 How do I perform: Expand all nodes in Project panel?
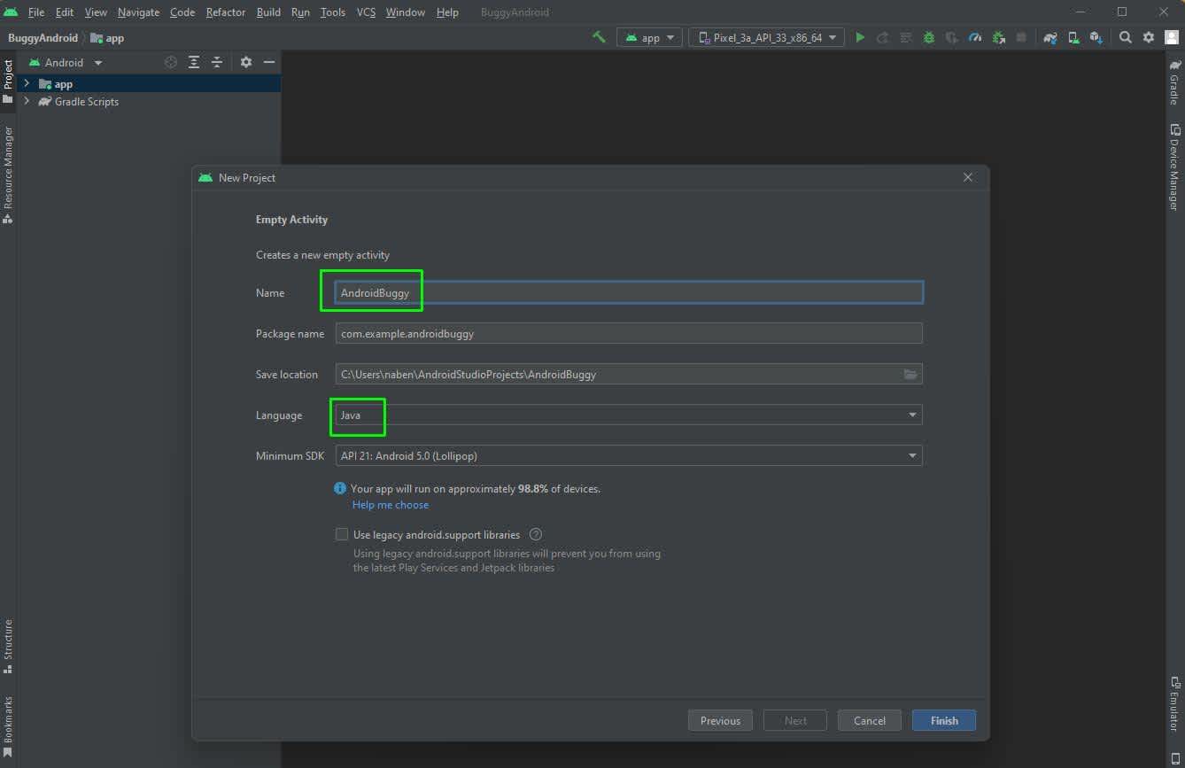coord(194,62)
